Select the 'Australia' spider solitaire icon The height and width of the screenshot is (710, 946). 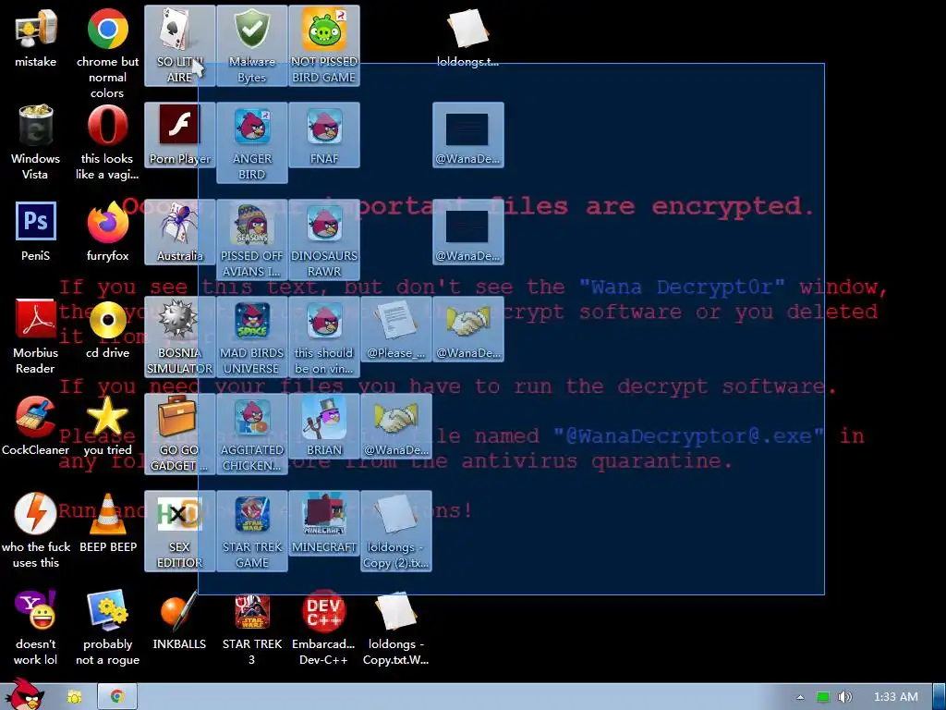(180, 232)
